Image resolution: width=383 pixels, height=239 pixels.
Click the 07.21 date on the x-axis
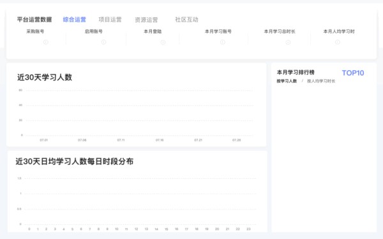[x=198, y=140]
